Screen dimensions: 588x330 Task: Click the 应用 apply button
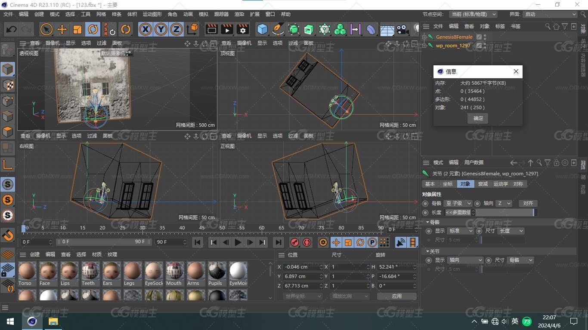[396, 296]
